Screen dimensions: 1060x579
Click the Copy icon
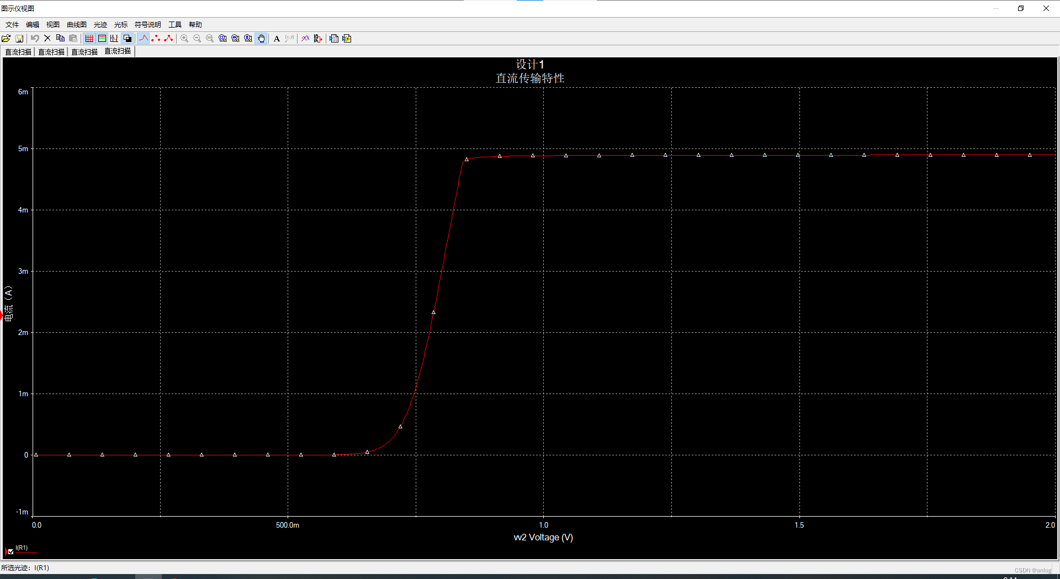coord(60,39)
